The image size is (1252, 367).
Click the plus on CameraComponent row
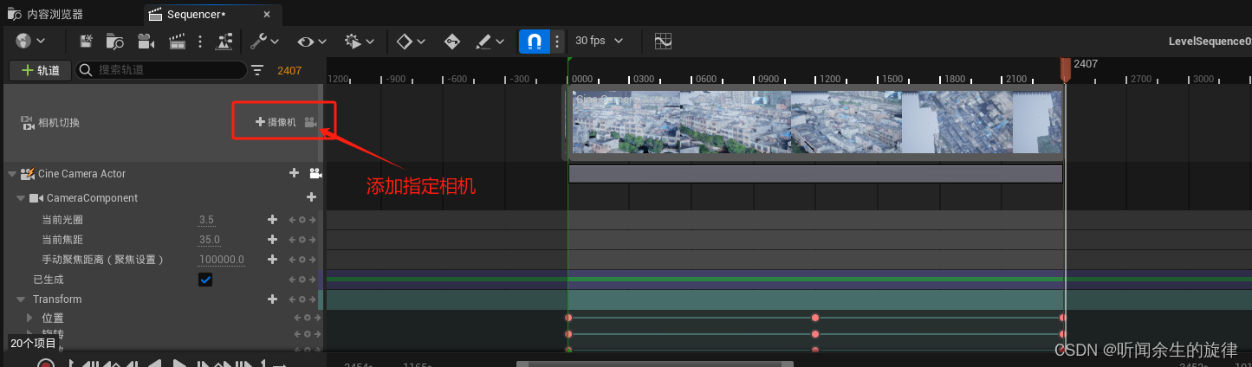pyautogui.click(x=312, y=198)
